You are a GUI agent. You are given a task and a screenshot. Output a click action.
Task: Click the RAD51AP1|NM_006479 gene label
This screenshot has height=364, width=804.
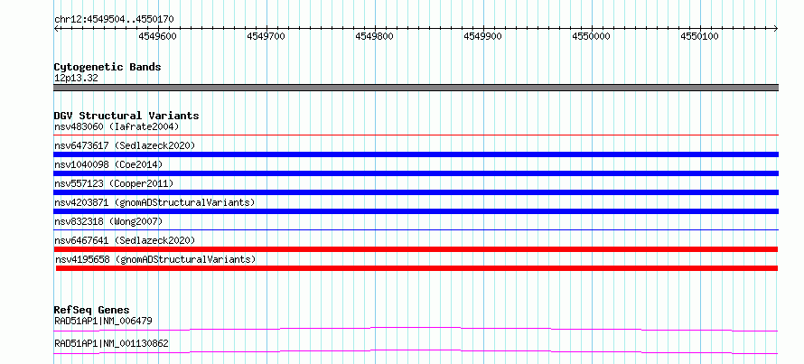(x=103, y=322)
